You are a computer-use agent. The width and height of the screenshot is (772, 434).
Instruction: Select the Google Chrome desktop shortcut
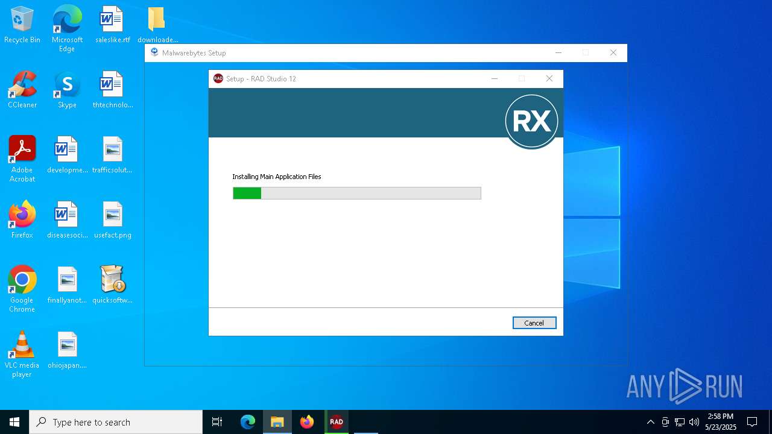(22, 289)
